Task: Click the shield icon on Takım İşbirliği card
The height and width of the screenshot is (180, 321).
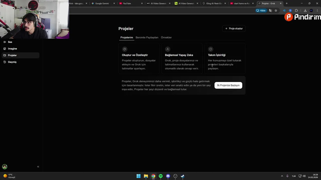Action: (211, 49)
